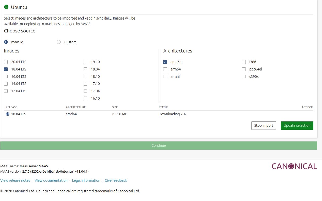Screen dimensions: 322x201
Task: Check the 14.04 LTS image checkbox
Action: pyautogui.click(x=6, y=84)
